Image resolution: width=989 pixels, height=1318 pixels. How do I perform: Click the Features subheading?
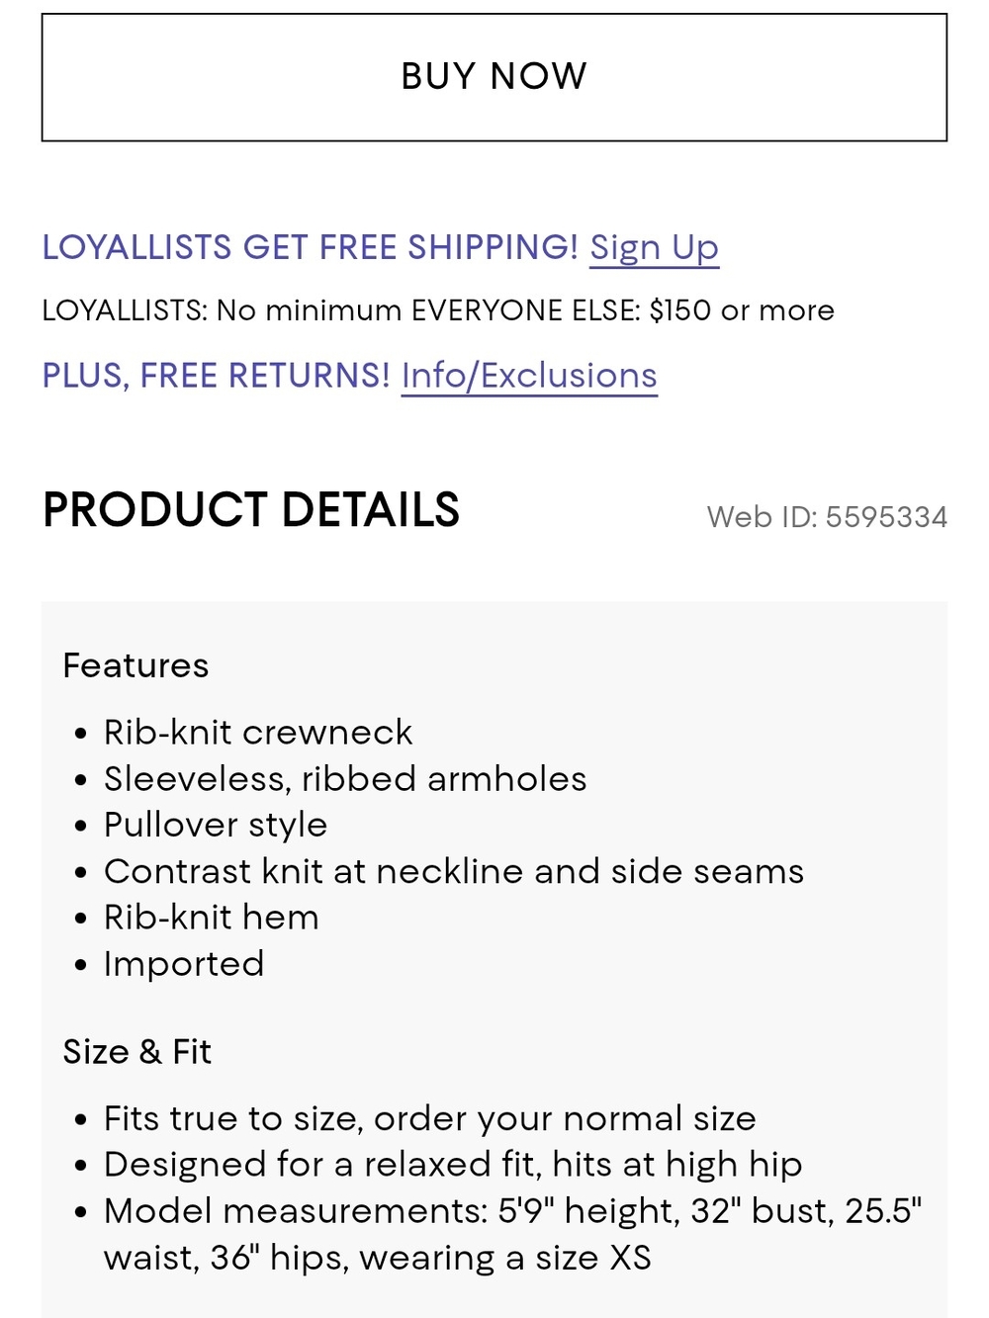pyautogui.click(x=135, y=665)
